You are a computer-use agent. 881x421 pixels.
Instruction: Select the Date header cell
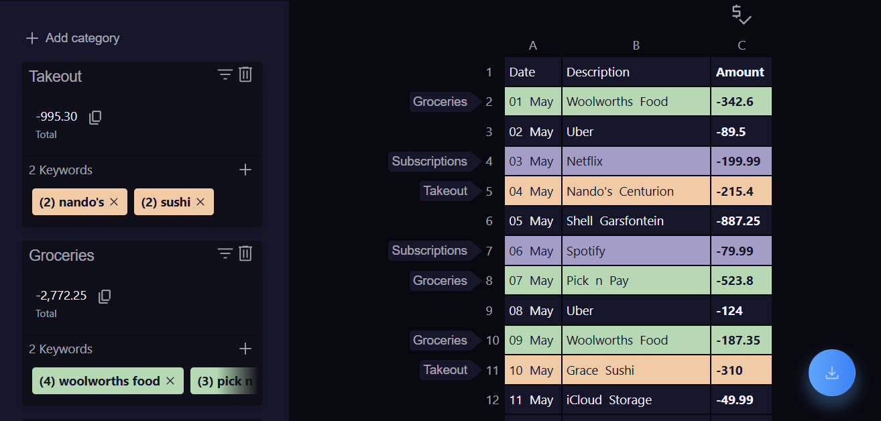tap(533, 72)
